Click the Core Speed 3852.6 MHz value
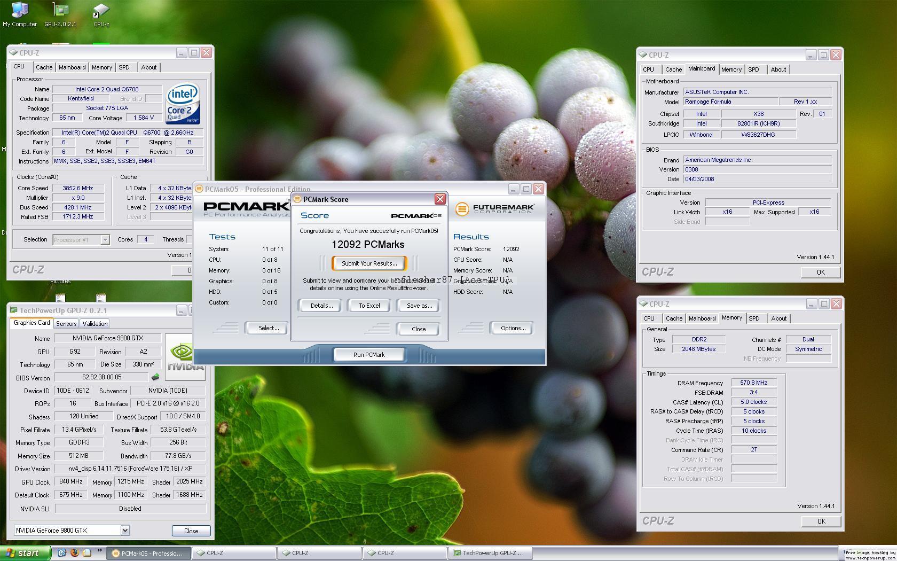This screenshot has height=561, width=897. tap(78, 188)
